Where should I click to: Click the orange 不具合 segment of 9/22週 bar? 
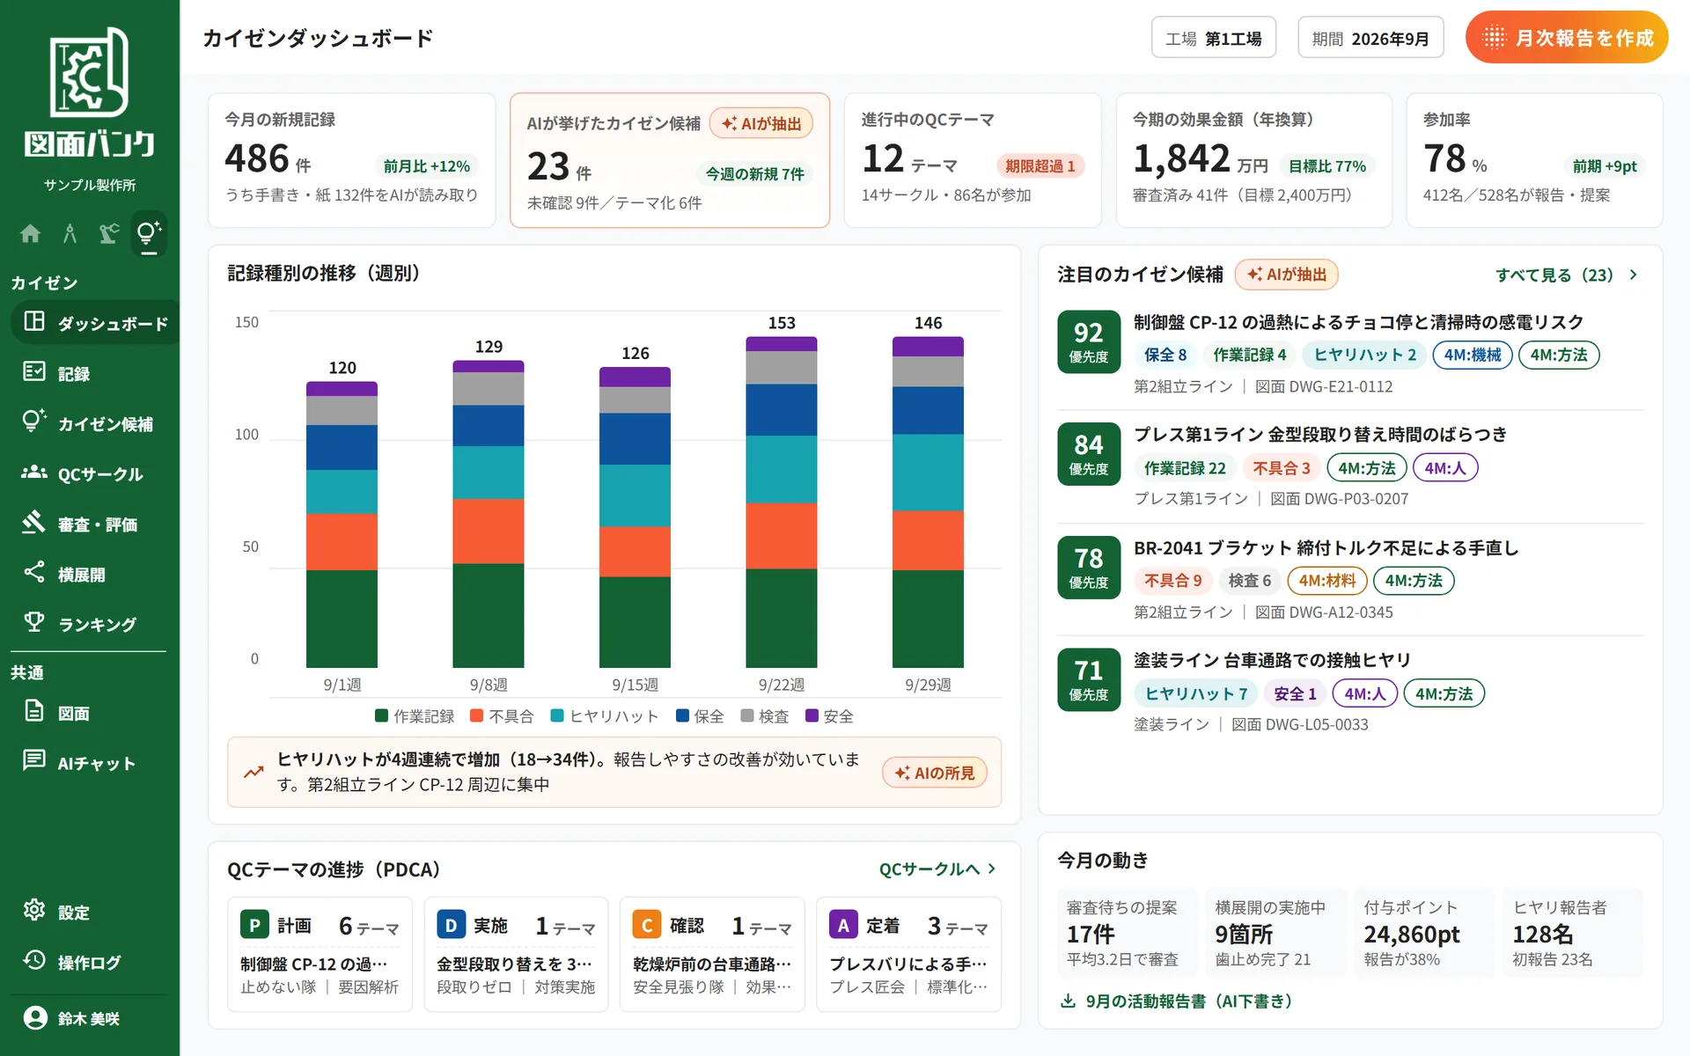(781, 536)
